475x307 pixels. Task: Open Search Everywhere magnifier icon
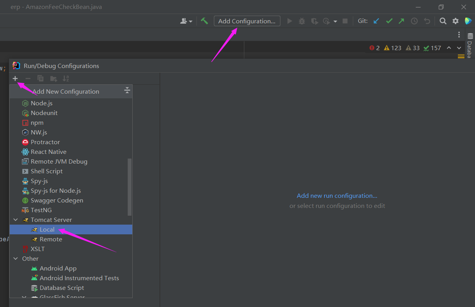443,21
